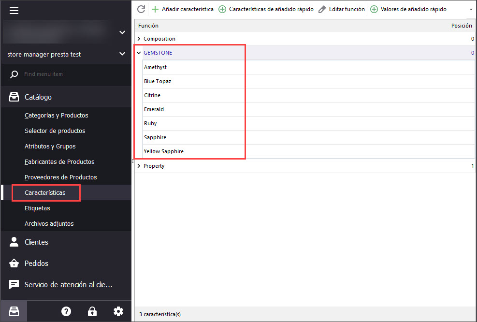Viewport: 477px width, 322px height.
Task: Open Categorías y Productos
Action: (x=56, y=116)
